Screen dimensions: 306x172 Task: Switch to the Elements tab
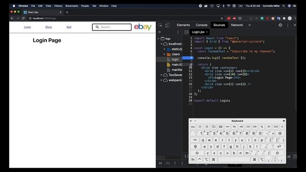[x=183, y=25]
